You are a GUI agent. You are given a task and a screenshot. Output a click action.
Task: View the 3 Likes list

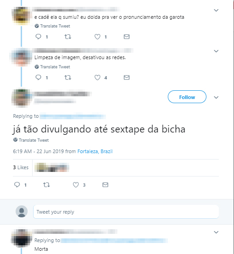click(x=21, y=167)
